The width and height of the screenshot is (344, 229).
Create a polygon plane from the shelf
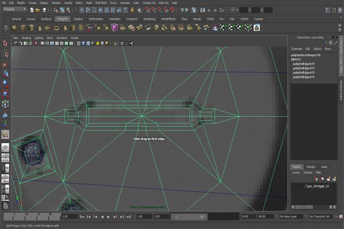pos(48,28)
